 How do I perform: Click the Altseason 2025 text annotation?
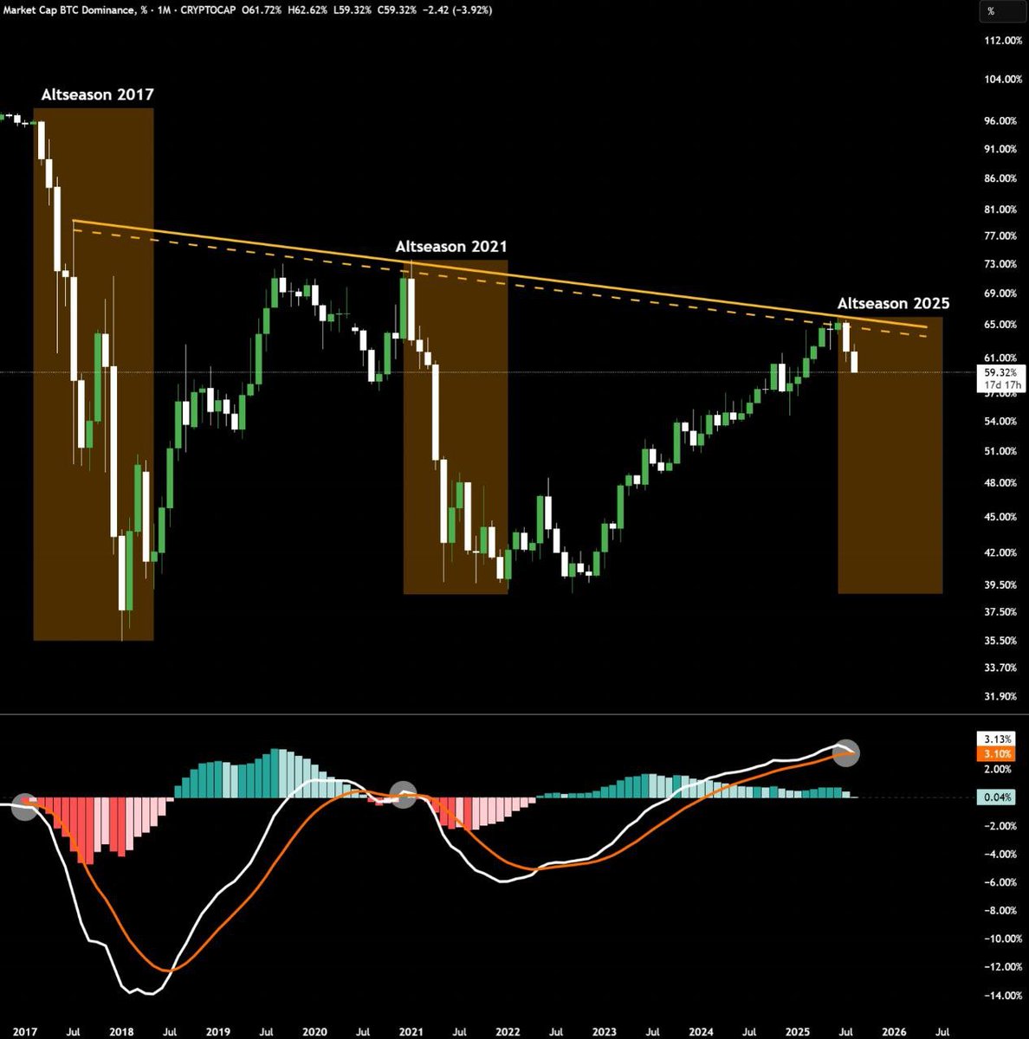[893, 304]
